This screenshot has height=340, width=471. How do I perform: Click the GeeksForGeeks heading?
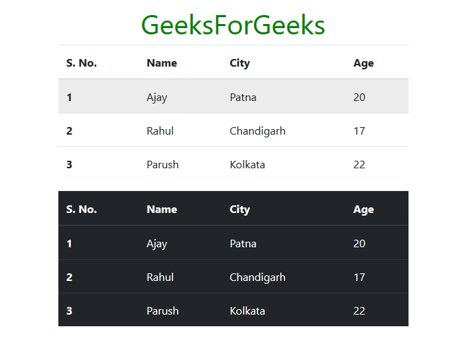233,25
